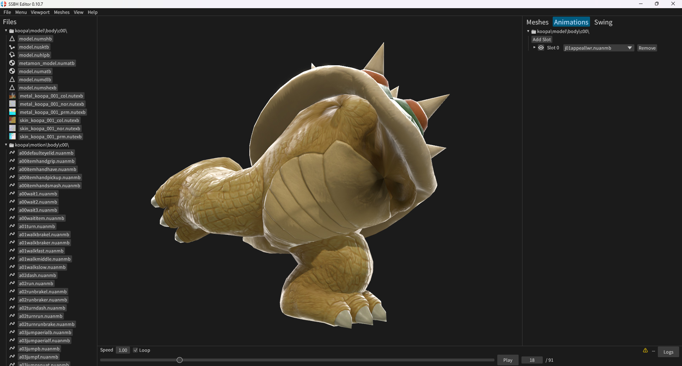Screen dimensions: 682x366
Task: Switch to the Swing tab
Action: pyautogui.click(x=603, y=22)
